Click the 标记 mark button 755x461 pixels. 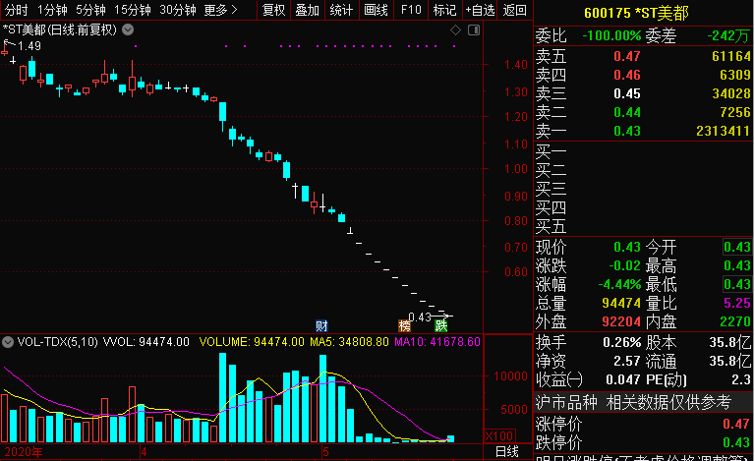(444, 10)
